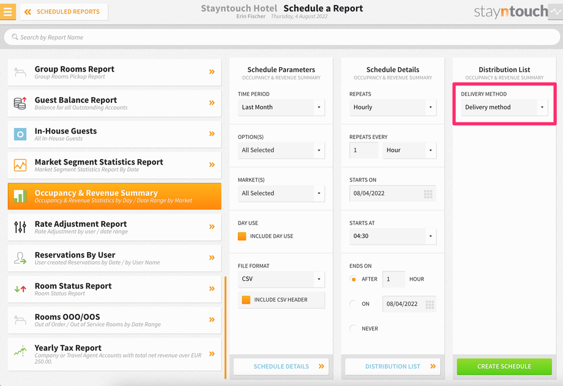This screenshot has height=386, width=563.
Task: Click the Distribution List button
Action: click(393, 366)
